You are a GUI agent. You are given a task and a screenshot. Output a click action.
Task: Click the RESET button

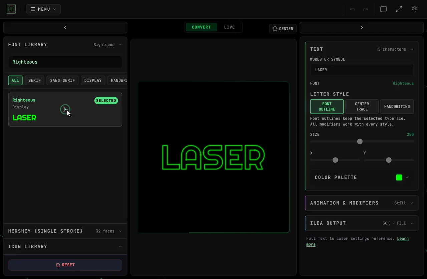65,265
